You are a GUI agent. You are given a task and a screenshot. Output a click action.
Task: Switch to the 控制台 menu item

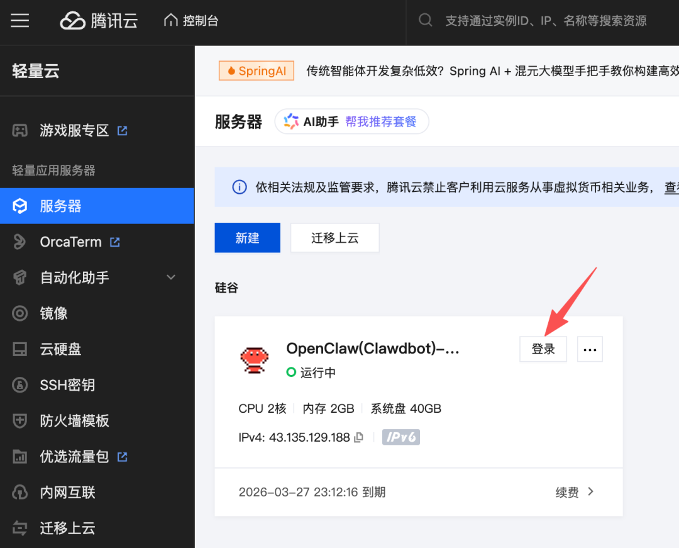pyautogui.click(x=190, y=20)
